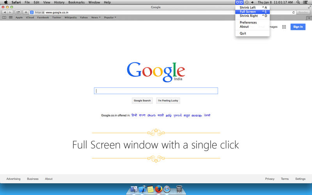Screen dimensions: 312x195
Task: Open the Apple bookmark link
Action: (x=19, y=18)
